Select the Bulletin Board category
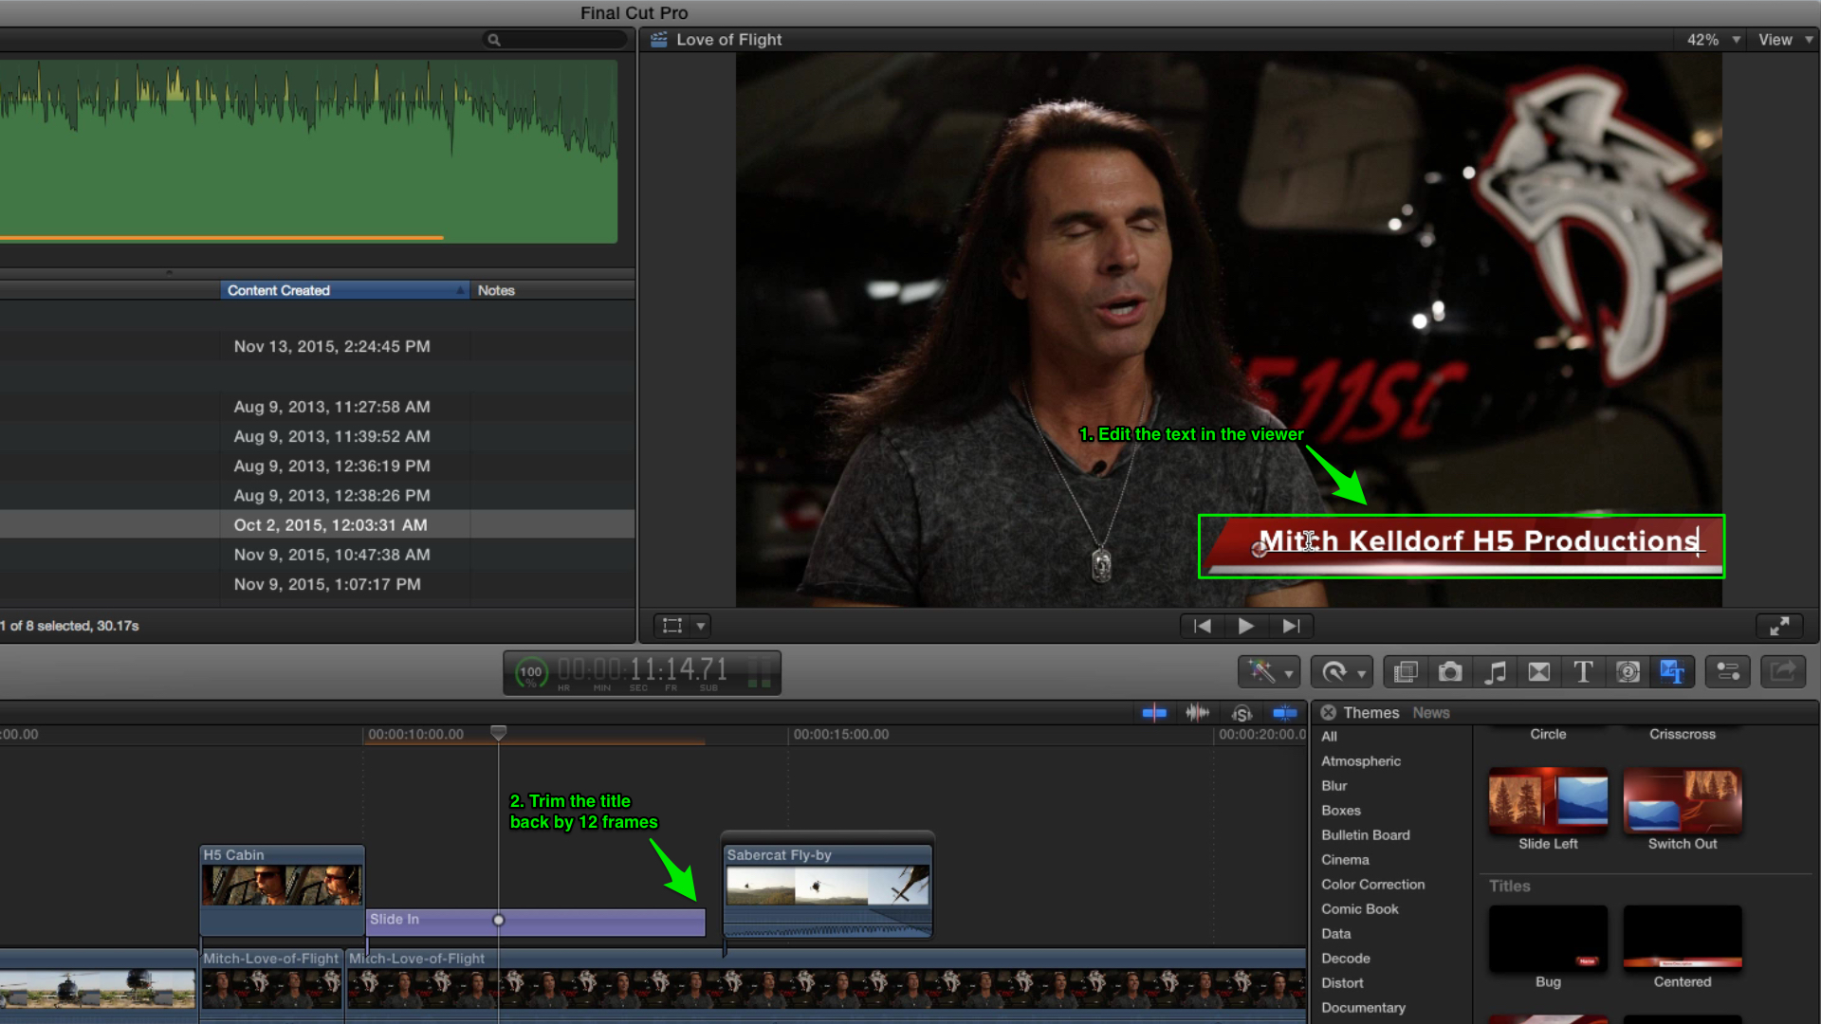This screenshot has width=1821, height=1024. coord(1366,835)
